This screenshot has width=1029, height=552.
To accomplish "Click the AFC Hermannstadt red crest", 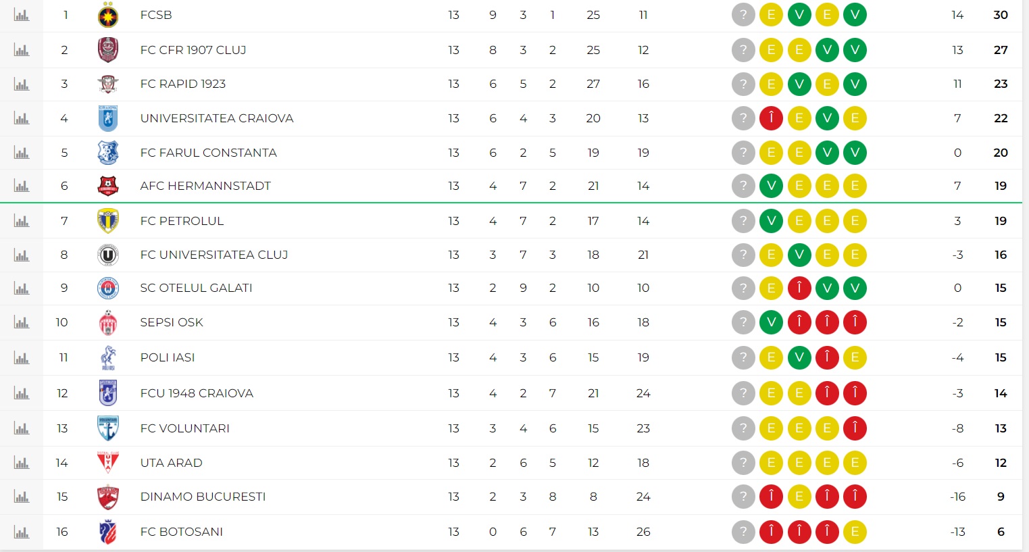I will (108, 186).
